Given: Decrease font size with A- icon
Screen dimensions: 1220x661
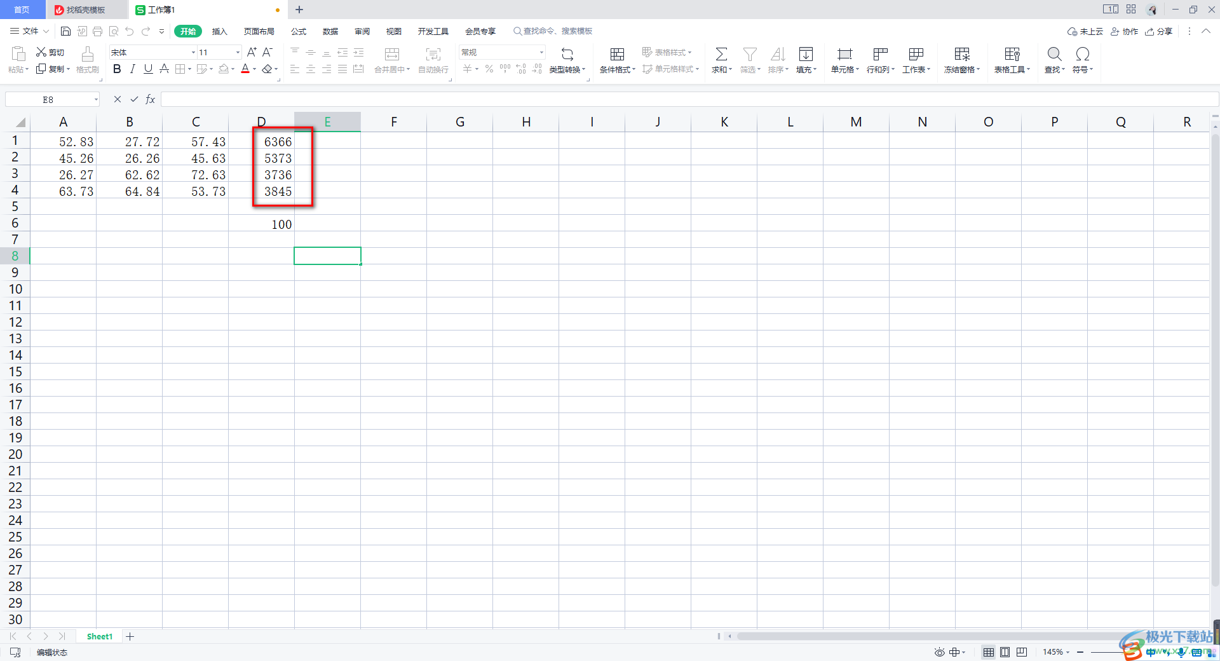Looking at the screenshot, I should pyautogui.click(x=268, y=52).
